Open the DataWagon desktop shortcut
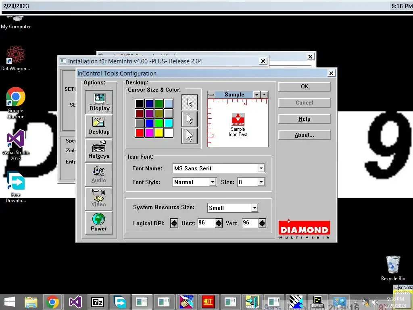 (16, 58)
